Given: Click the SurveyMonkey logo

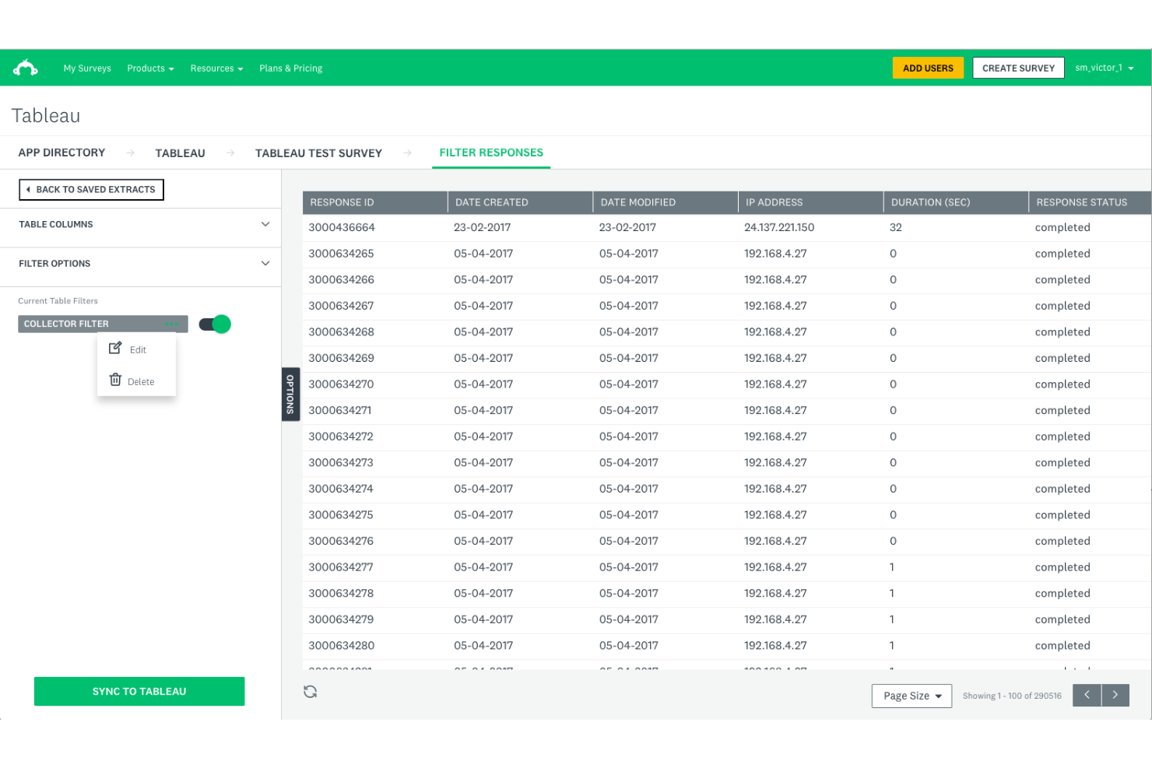Looking at the screenshot, I should (26, 67).
